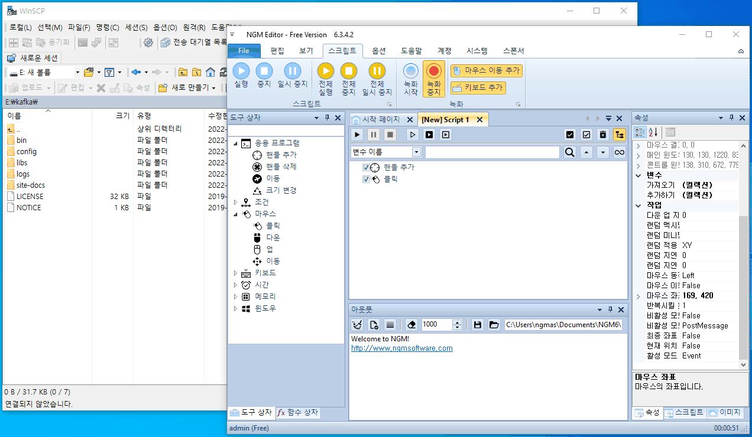
Task: Click the lines (word wrap) icon in 아웃풋 toolbar
Action: 390,324
